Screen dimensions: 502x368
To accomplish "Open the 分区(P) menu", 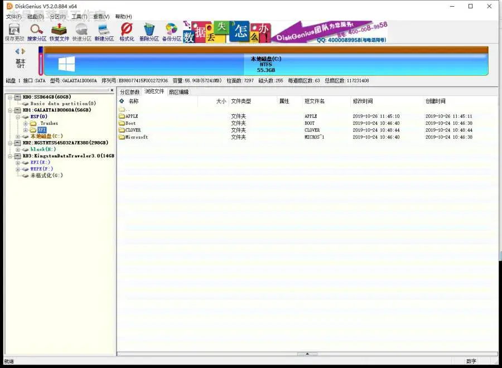I will coord(57,17).
